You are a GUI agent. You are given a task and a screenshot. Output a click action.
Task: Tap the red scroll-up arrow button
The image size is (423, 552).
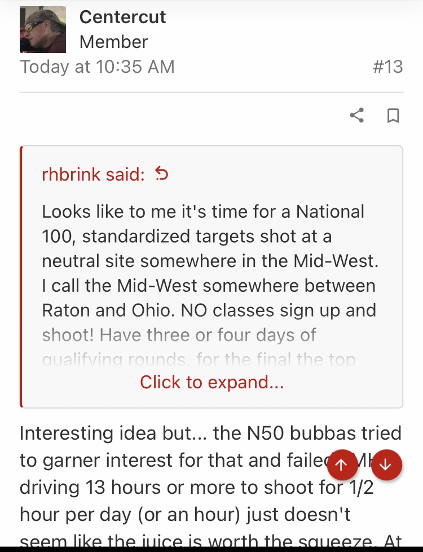tap(342, 465)
